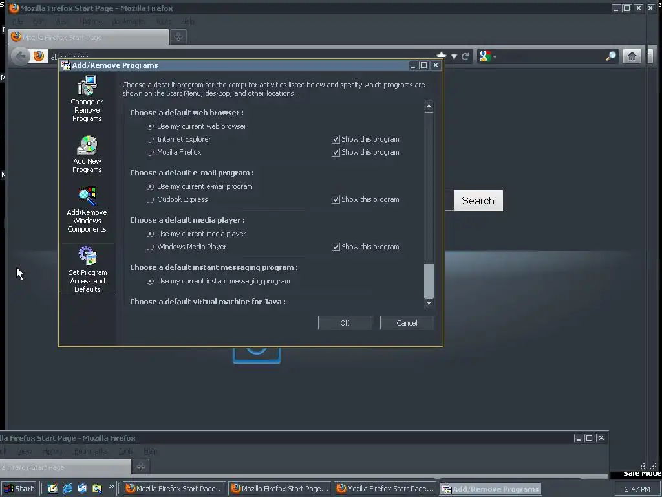Click the first quick launch icon beside Start
The width and height of the screenshot is (662, 497).
[52, 489]
